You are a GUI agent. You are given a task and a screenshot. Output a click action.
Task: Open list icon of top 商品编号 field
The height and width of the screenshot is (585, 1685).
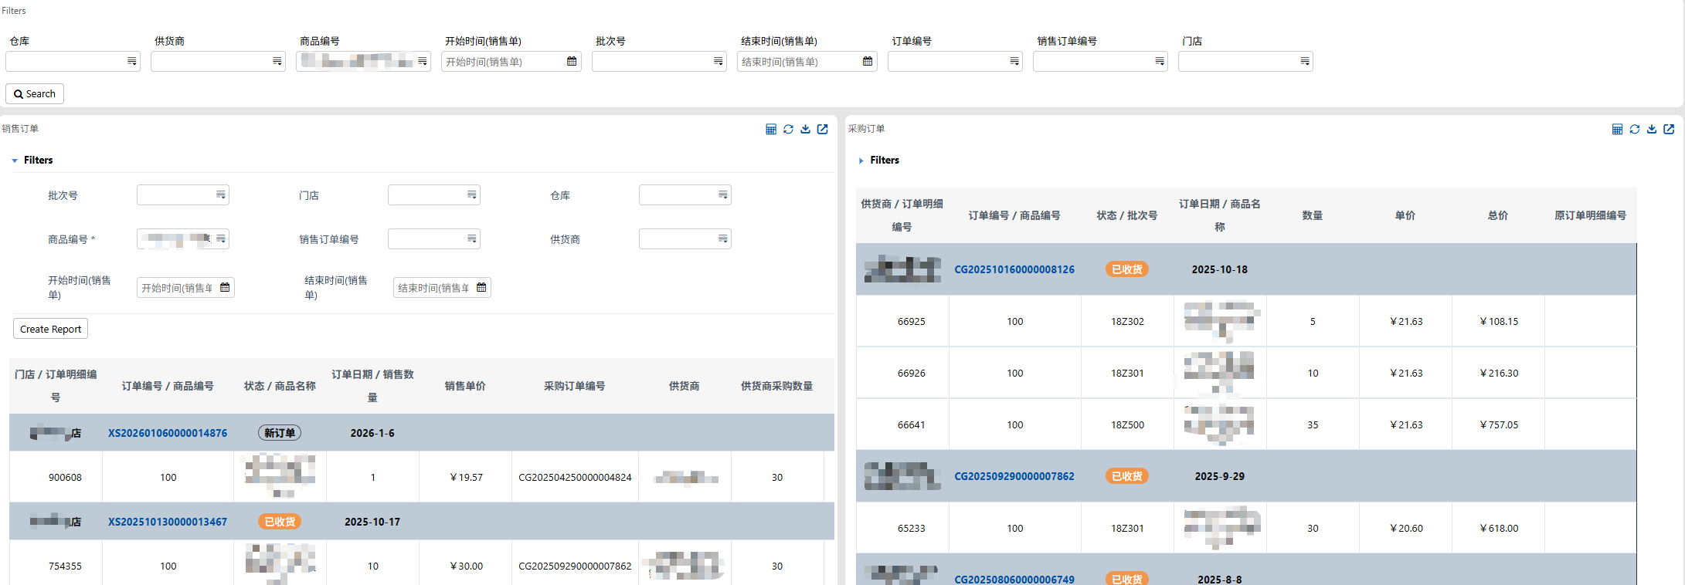click(423, 61)
